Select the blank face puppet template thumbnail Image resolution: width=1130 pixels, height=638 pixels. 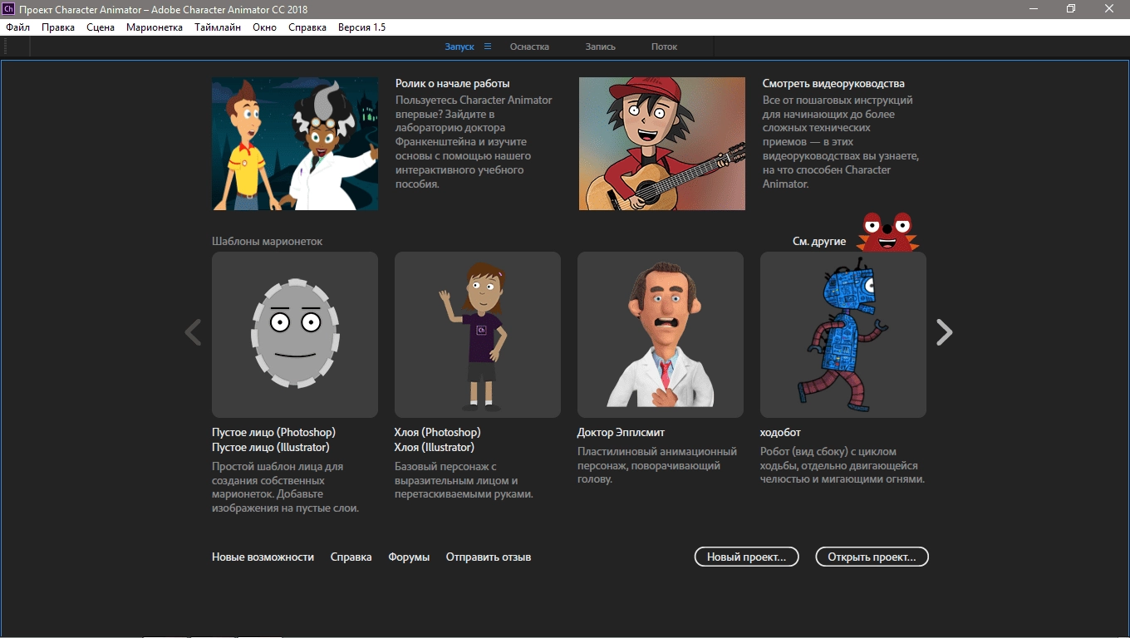click(295, 335)
